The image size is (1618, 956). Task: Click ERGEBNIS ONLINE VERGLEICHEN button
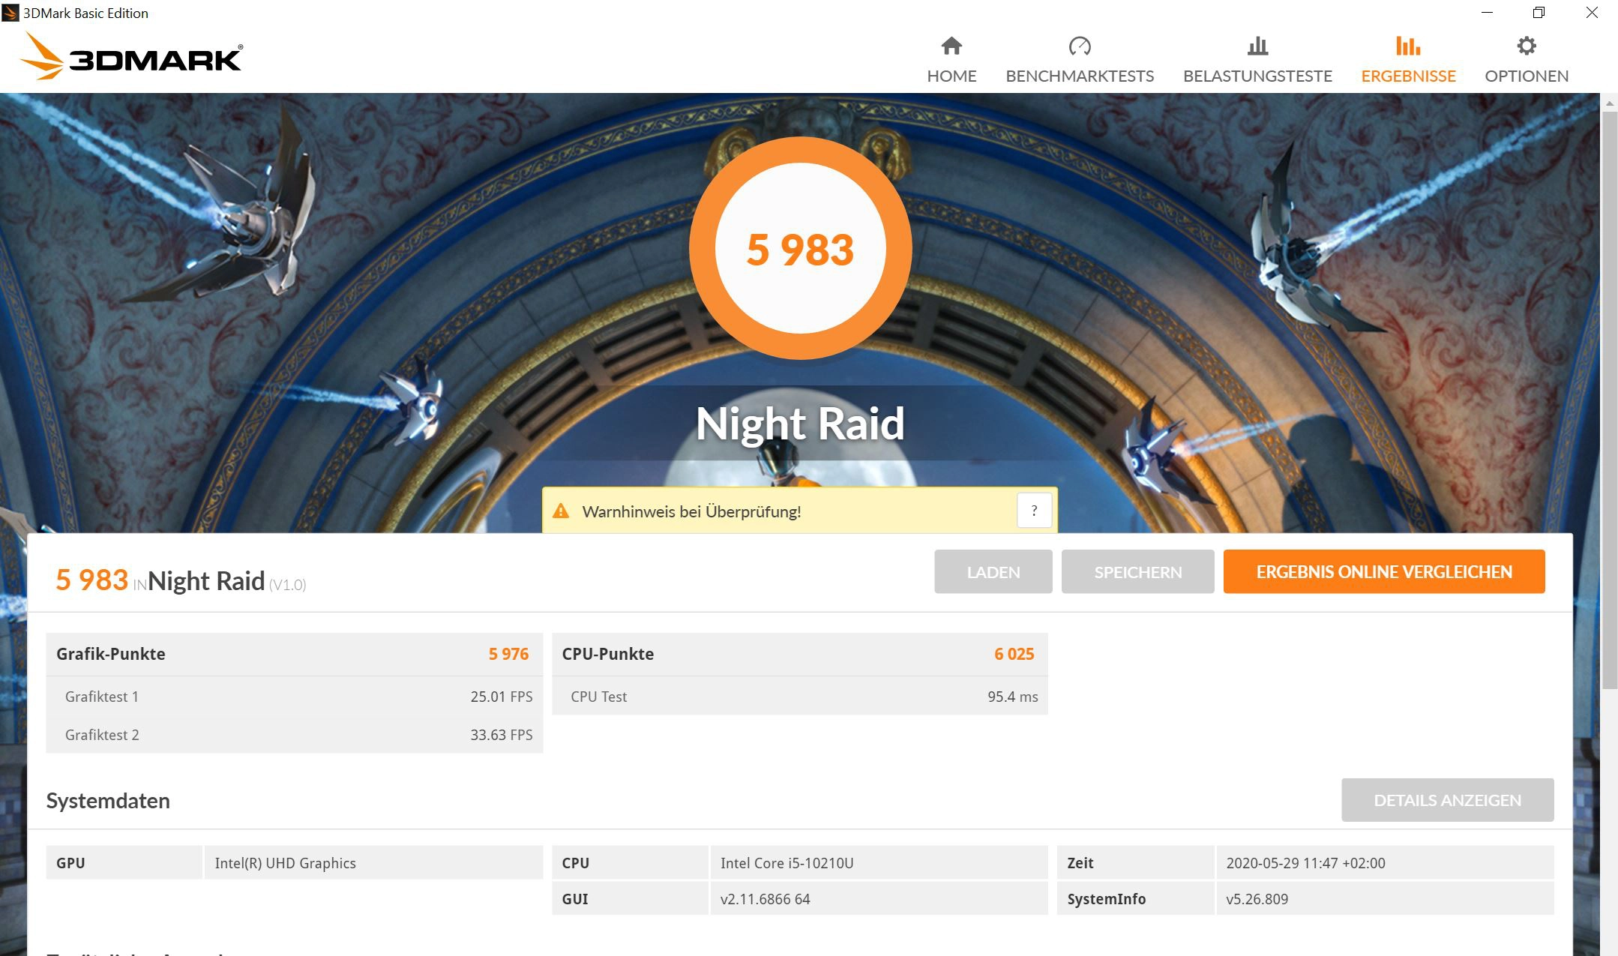[1384, 572]
